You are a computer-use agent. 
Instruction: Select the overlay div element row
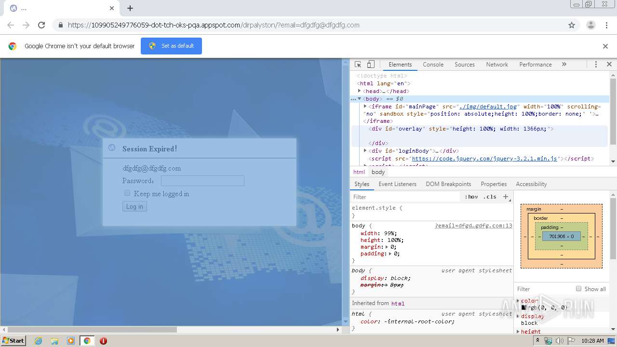tap(480, 136)
